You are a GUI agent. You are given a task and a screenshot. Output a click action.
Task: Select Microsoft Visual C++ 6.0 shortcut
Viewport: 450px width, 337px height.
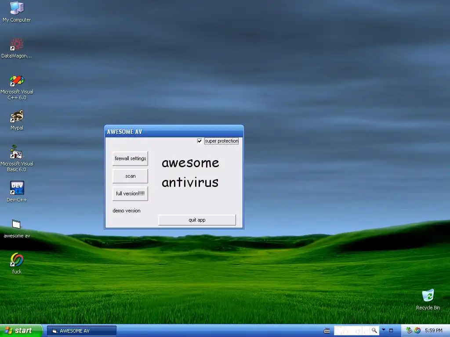(x=17, y=87)
